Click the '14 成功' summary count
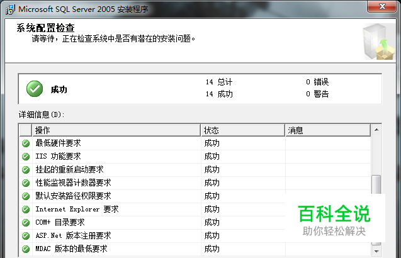Screen dimensions: 401x258 click(219, 94)
